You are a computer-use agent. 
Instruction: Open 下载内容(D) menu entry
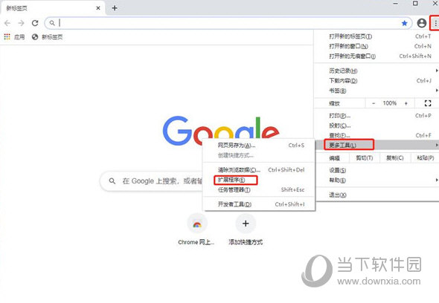click(x=376, y=81)
